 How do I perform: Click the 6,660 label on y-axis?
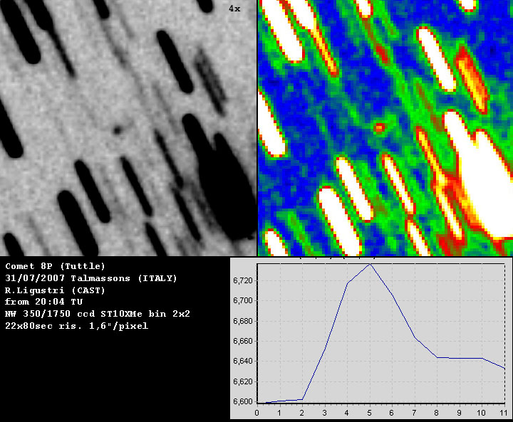(x=243, y=342)
